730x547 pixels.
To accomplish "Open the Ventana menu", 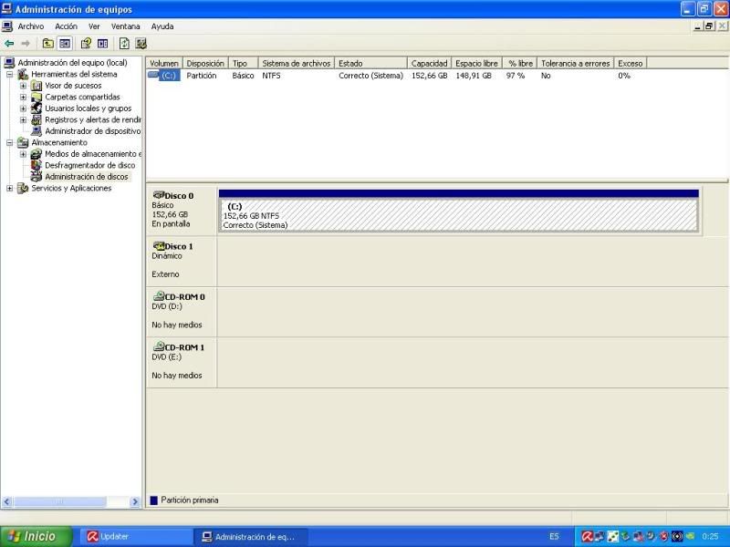I will coord(125,26).
